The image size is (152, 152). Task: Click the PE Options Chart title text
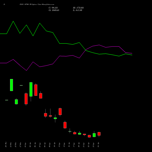(37, 5)
